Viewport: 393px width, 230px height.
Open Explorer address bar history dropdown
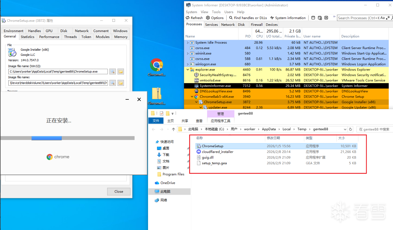pyautogui.click(x=345, y=129)
